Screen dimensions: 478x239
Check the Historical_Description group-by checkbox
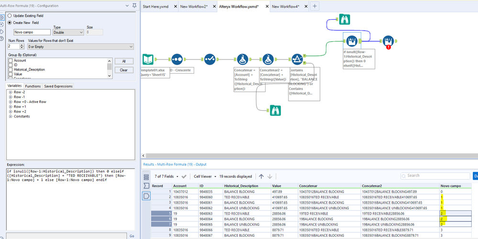(10, 70)
